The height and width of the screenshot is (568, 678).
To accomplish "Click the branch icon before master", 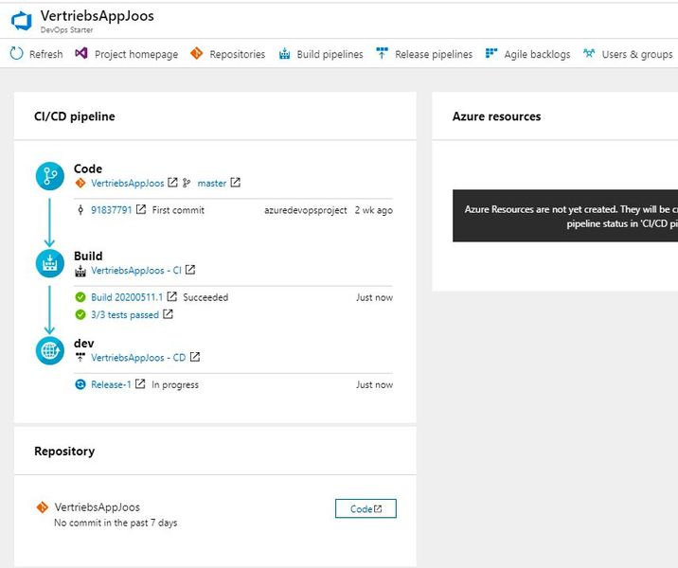I will (187, 183).
